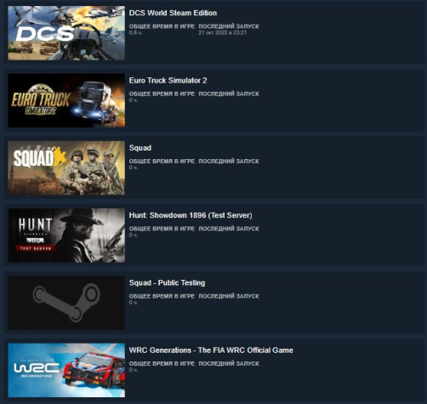427x404 pixels.
Task: Click the DCS World Steam Edition title
Action: (173, 13)
